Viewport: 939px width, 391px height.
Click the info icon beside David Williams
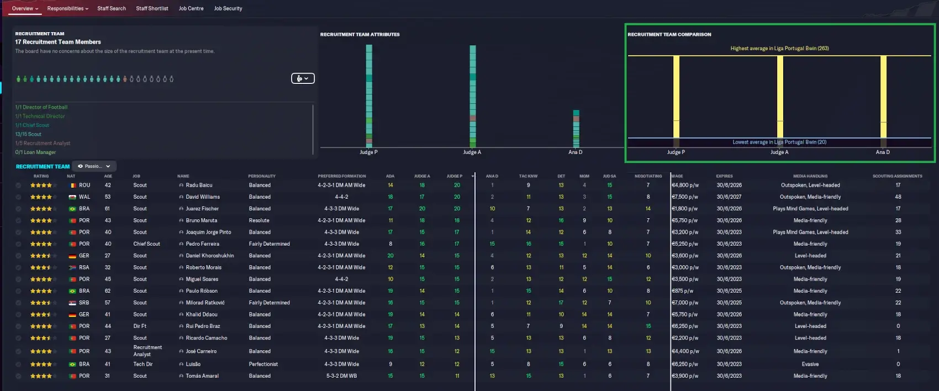click(181, 197)
